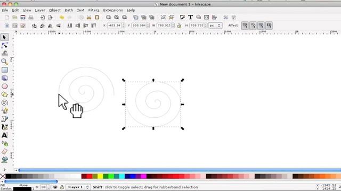Click the yellow palette swatch
This screenshot has height=191, width=341.
pyautogui.click(x=100, y=176)
